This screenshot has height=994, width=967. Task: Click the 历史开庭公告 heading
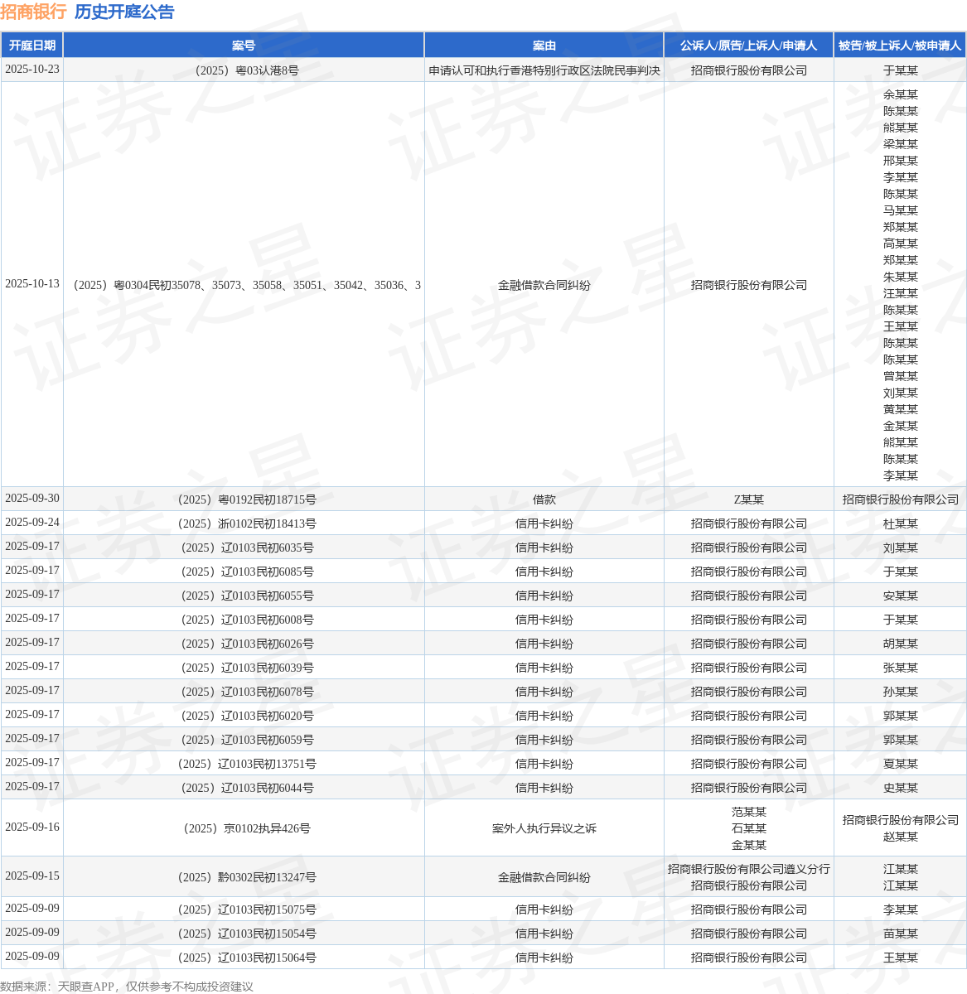(x=124, y=12)
